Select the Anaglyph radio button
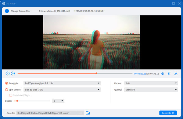This screenshot has width=183, height=119. pyautogui.click(x=6, y=83)
